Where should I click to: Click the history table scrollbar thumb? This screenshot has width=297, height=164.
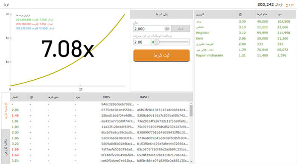click(x=191, y=111)
